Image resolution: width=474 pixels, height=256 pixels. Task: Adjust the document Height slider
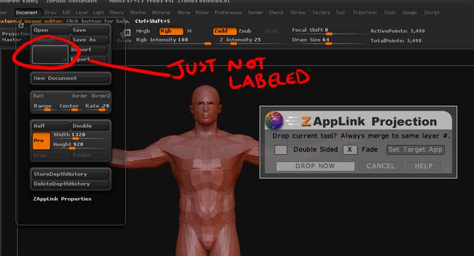coord(81,145)
